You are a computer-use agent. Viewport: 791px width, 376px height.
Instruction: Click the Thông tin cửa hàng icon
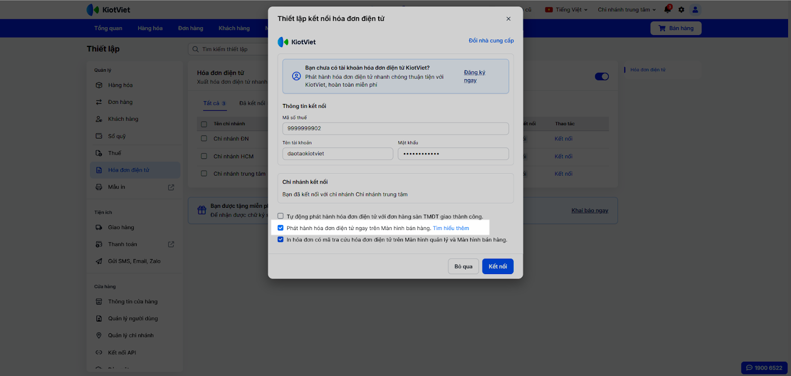[x=99, y=302]
